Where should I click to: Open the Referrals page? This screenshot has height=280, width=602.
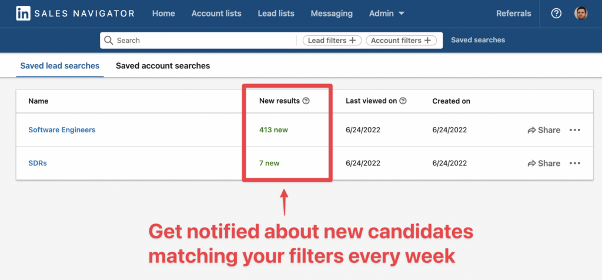point(514,14)
